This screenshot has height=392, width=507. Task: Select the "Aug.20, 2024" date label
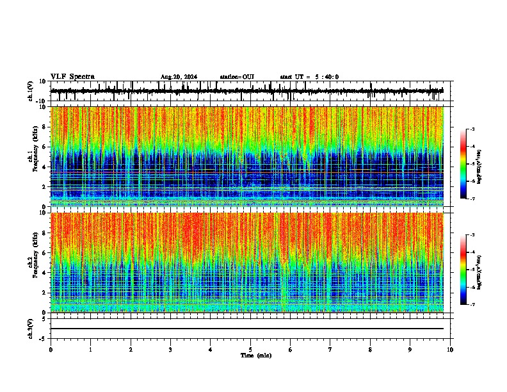click(x=179, y=77)
